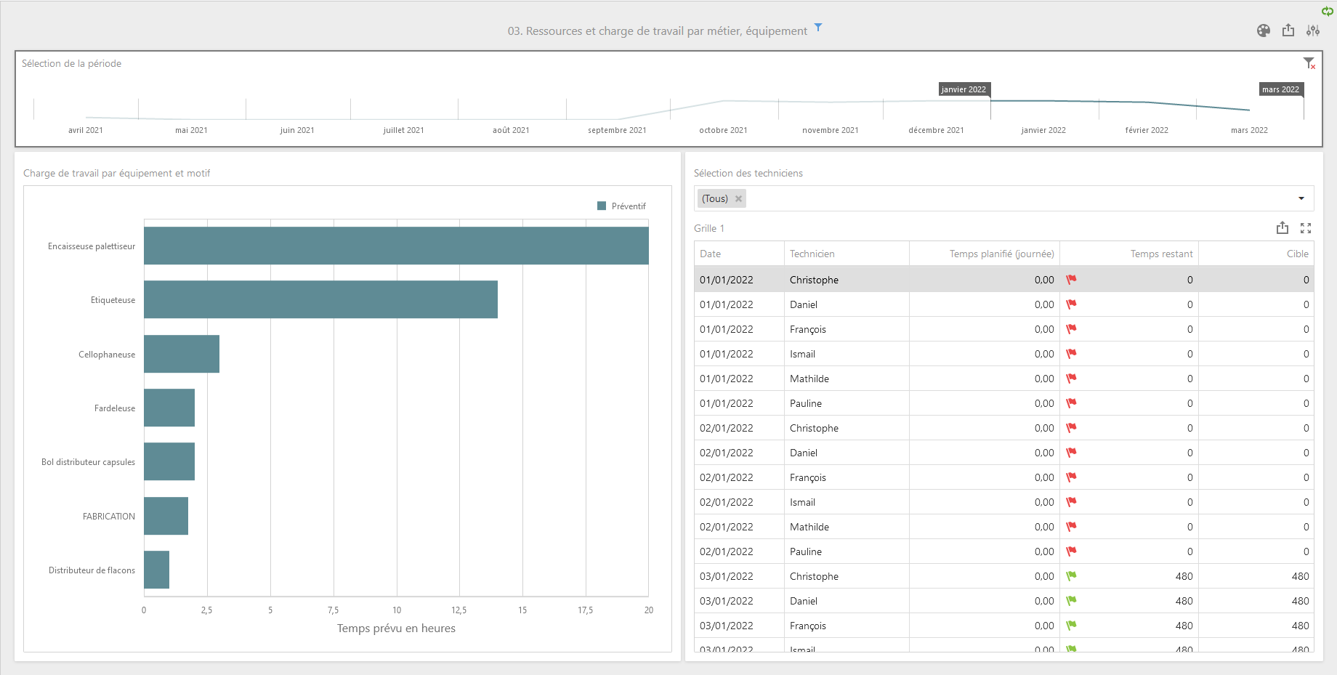The width and height of the screenshot is (1337, 675).
Task: Toggle the Préventif legend entry
Action: pyautogui.click(x=621, y=206)
